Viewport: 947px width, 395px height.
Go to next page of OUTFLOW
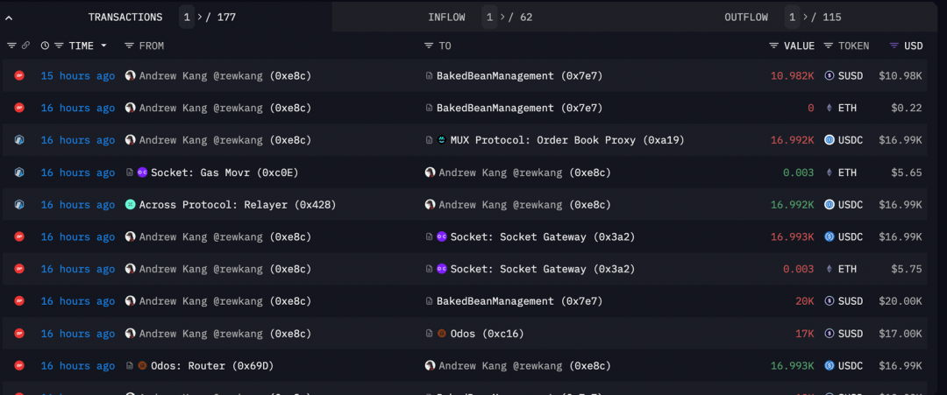point(807,17)
